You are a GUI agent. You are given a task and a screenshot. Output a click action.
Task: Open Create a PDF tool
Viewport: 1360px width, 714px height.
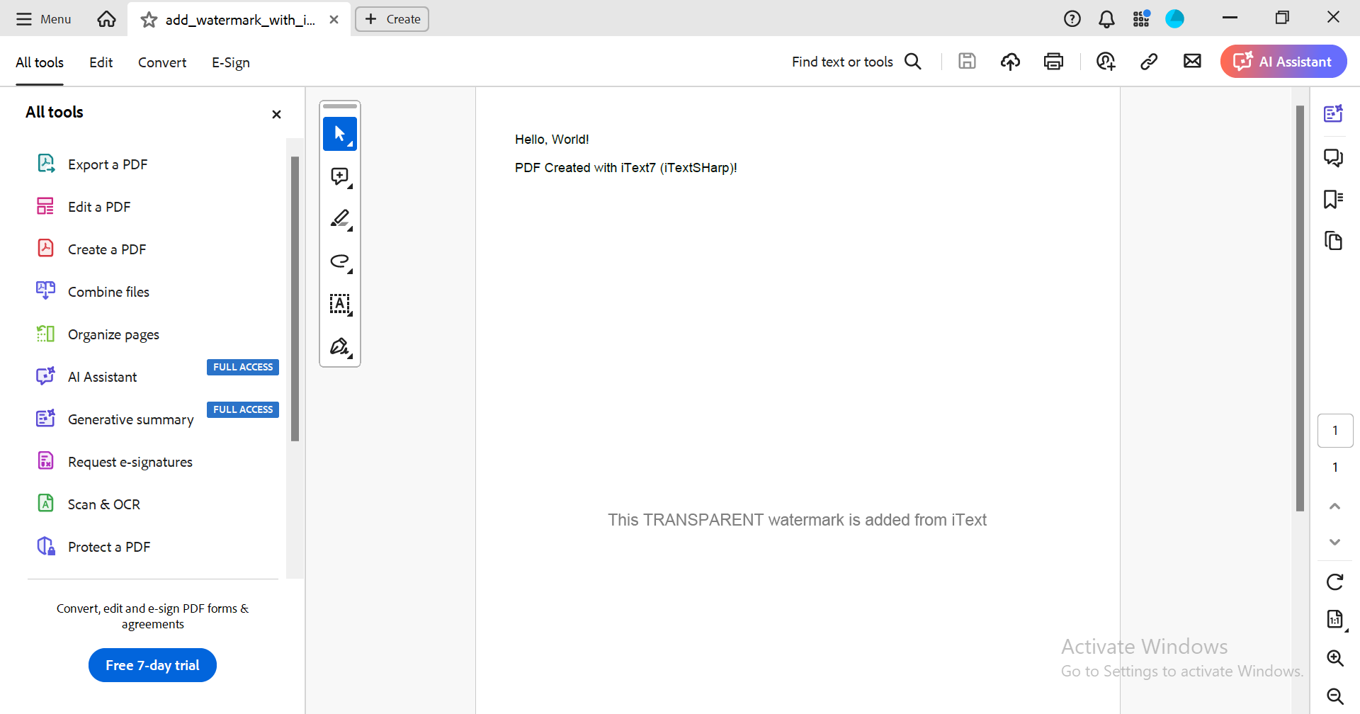(x=91, y=249)
